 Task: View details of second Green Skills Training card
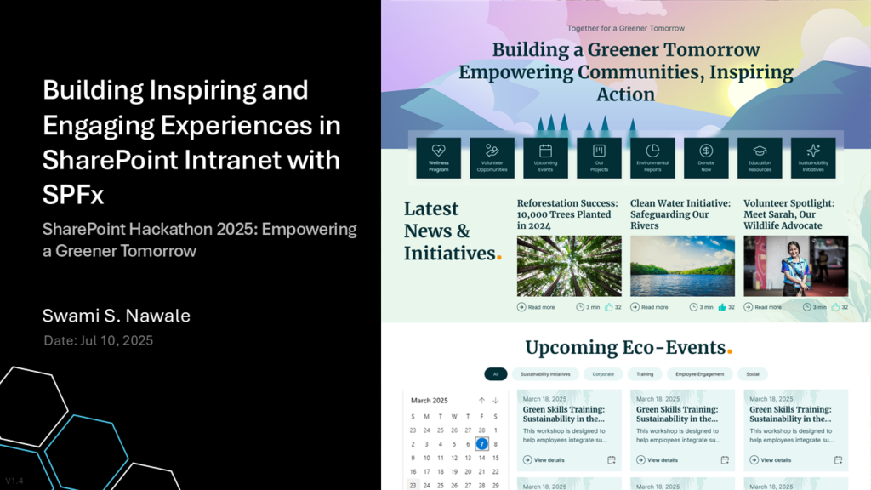click(658, 460)
